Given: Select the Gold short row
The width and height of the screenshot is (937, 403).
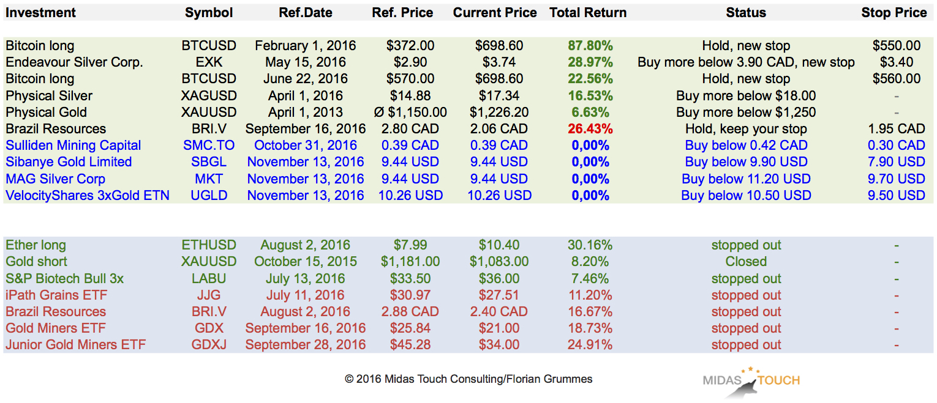Looking at the screenshot, I should [36, 262].
